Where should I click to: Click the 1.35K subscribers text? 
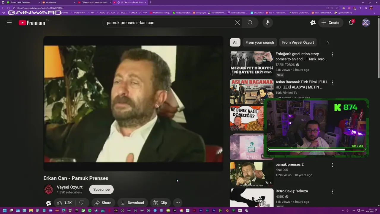click(69, 192)
